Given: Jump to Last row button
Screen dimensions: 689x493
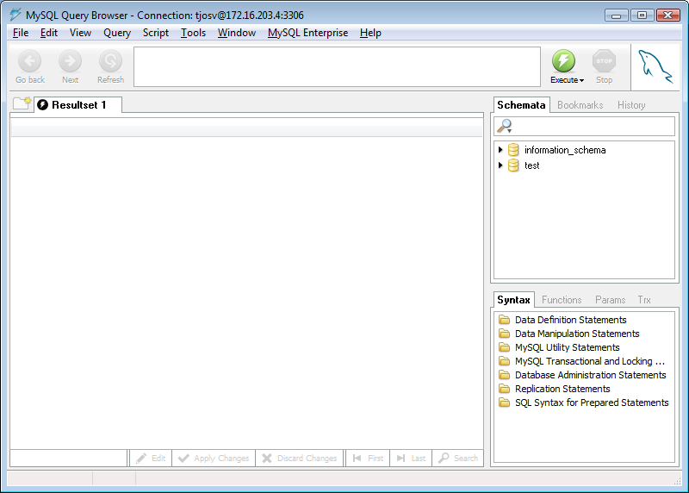Looking at the screenshot, I should 412,459.
